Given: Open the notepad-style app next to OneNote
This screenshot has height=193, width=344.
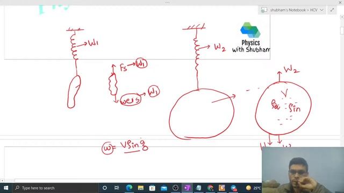Looking at the screenshot, I should (198, 188).
